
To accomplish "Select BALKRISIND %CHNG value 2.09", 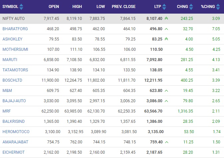I will point(216,121).
